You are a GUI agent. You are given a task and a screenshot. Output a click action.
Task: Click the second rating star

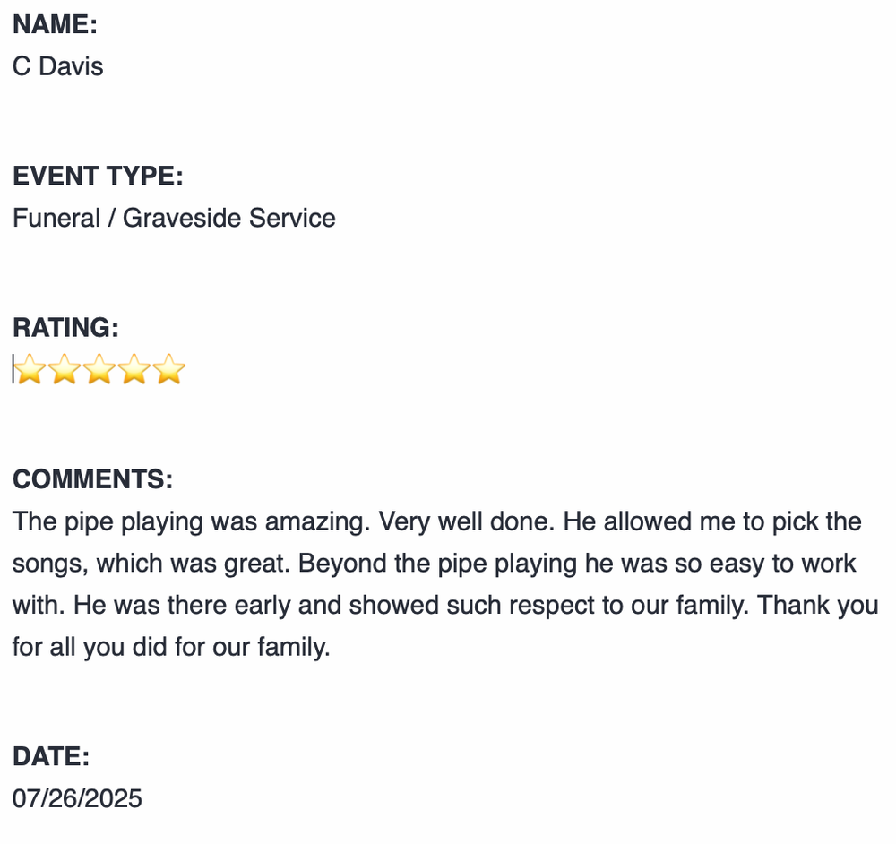coord(65,369)
